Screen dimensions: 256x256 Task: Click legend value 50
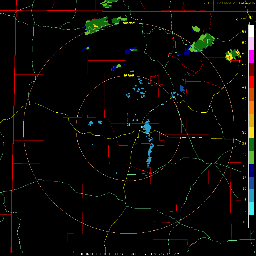(244, 76)
